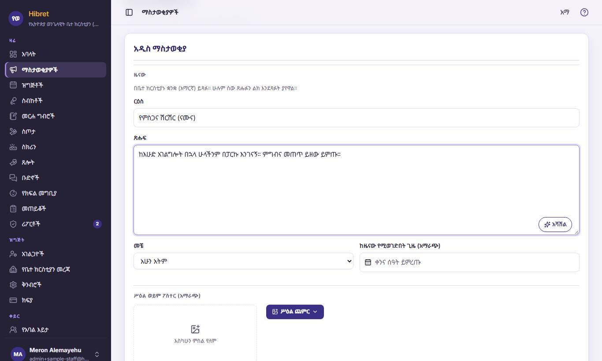
Task: Click the credit card icon beside ክፍያ
Action: (13, 300)
